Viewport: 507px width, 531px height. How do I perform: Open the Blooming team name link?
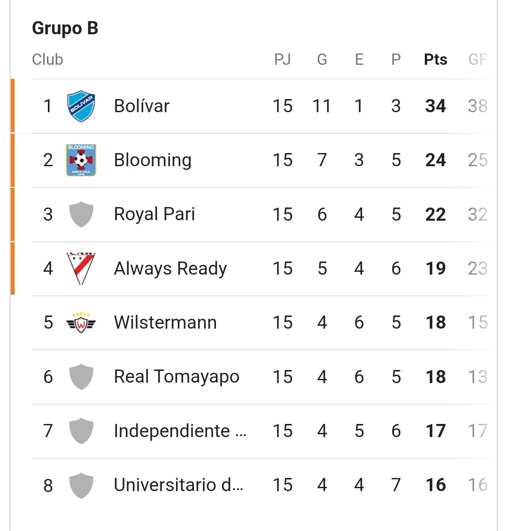point(153,161)
